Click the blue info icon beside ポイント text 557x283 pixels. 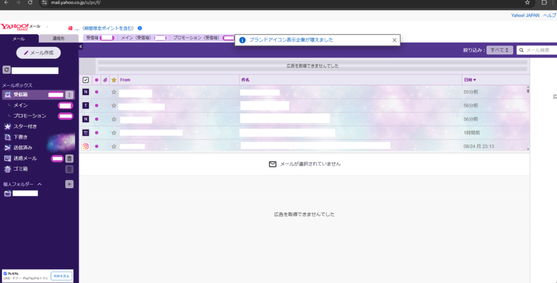coord(140,28)
